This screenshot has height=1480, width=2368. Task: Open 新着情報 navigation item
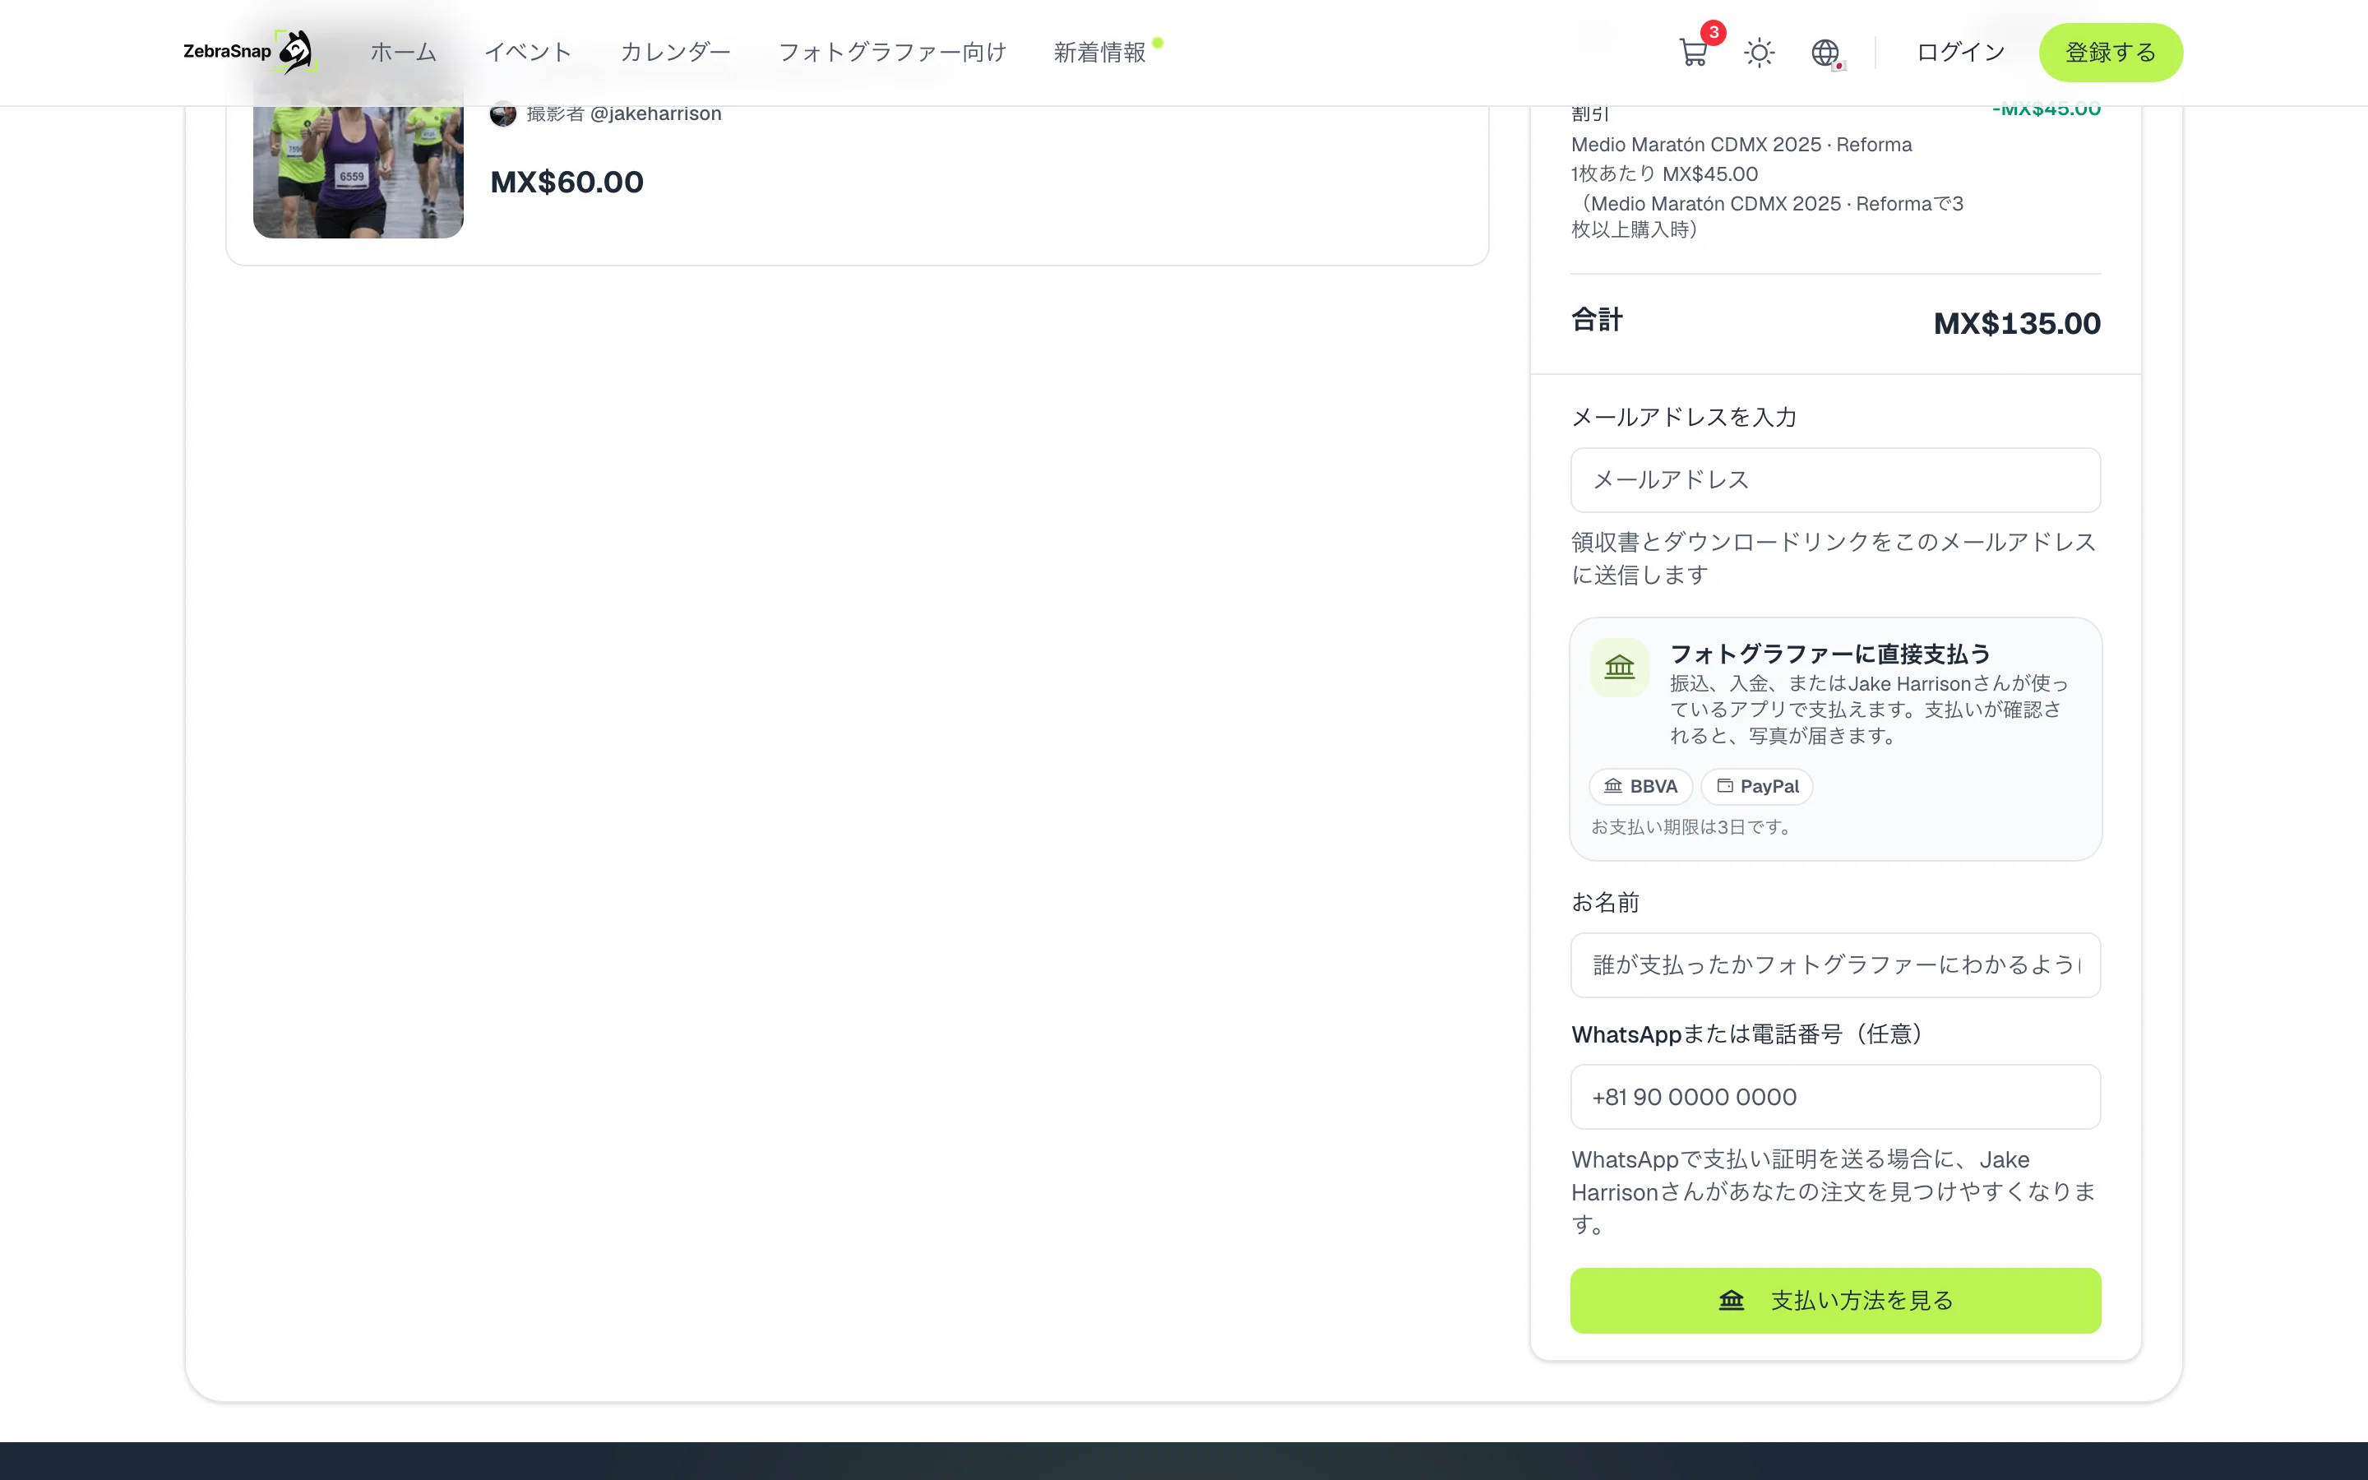[1098, 52]
